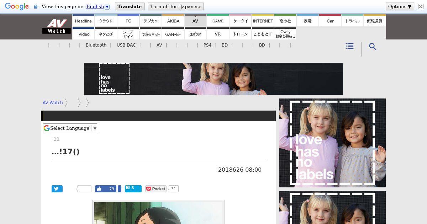Select the INTERNET tab
The image size is (427, 224).
point(263,21)
